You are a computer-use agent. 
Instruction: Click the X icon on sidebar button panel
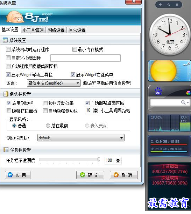pos(177,5)
